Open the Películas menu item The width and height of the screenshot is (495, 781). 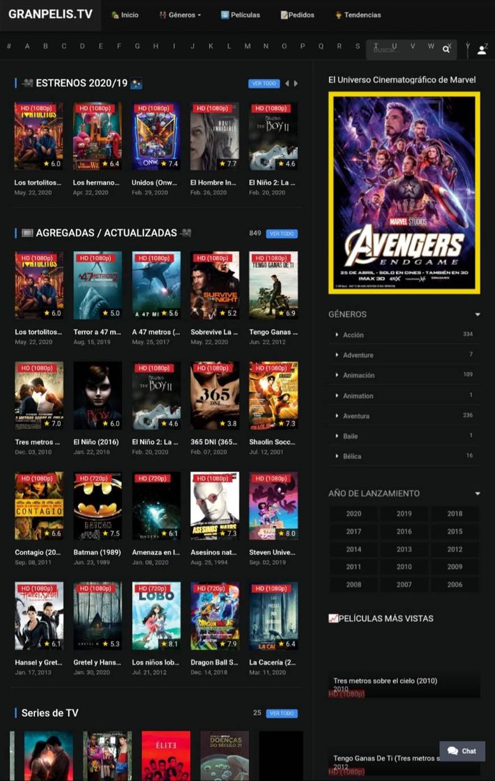point(240,15)
